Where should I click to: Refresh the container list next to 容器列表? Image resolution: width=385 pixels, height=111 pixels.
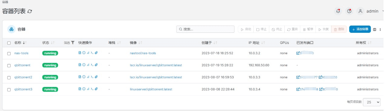30,11
